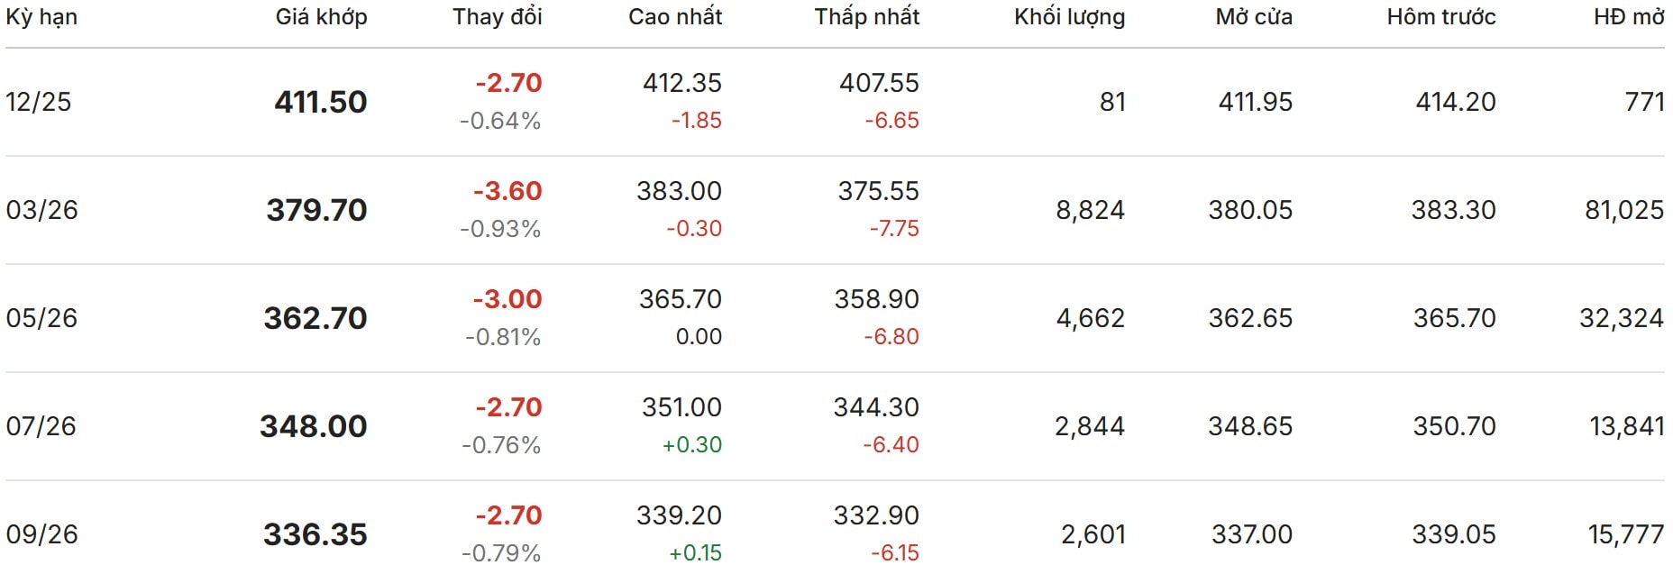Click the opening price 337.00
Screen dimensions: 1673x574
coord(1251,534)
